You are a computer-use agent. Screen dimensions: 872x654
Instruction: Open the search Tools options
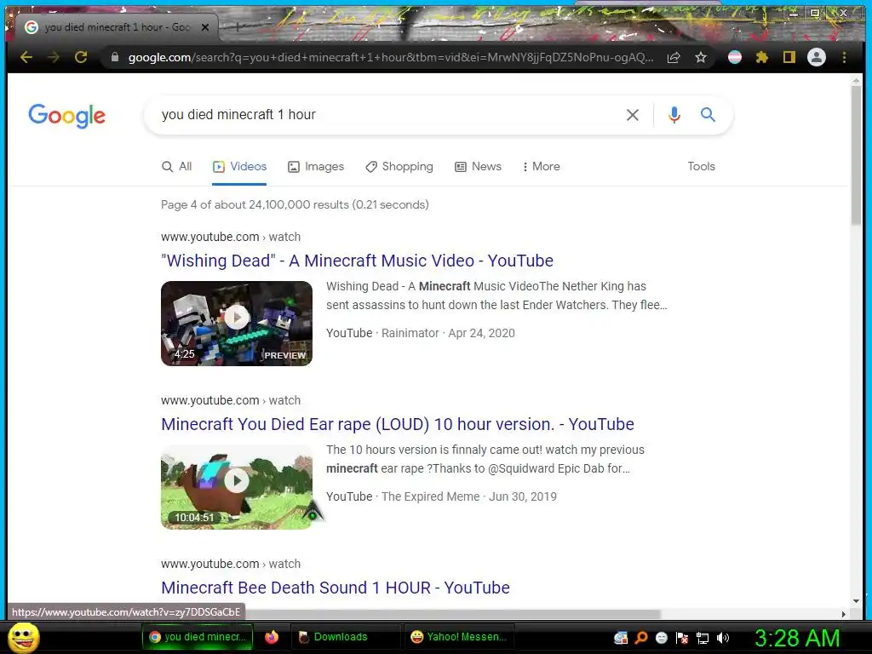tap(702, 166)
